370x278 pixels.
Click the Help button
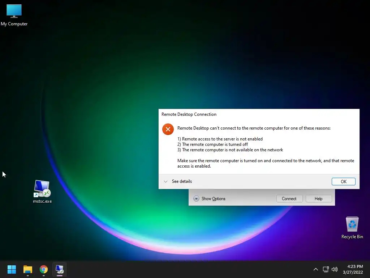tap(319, 199)
